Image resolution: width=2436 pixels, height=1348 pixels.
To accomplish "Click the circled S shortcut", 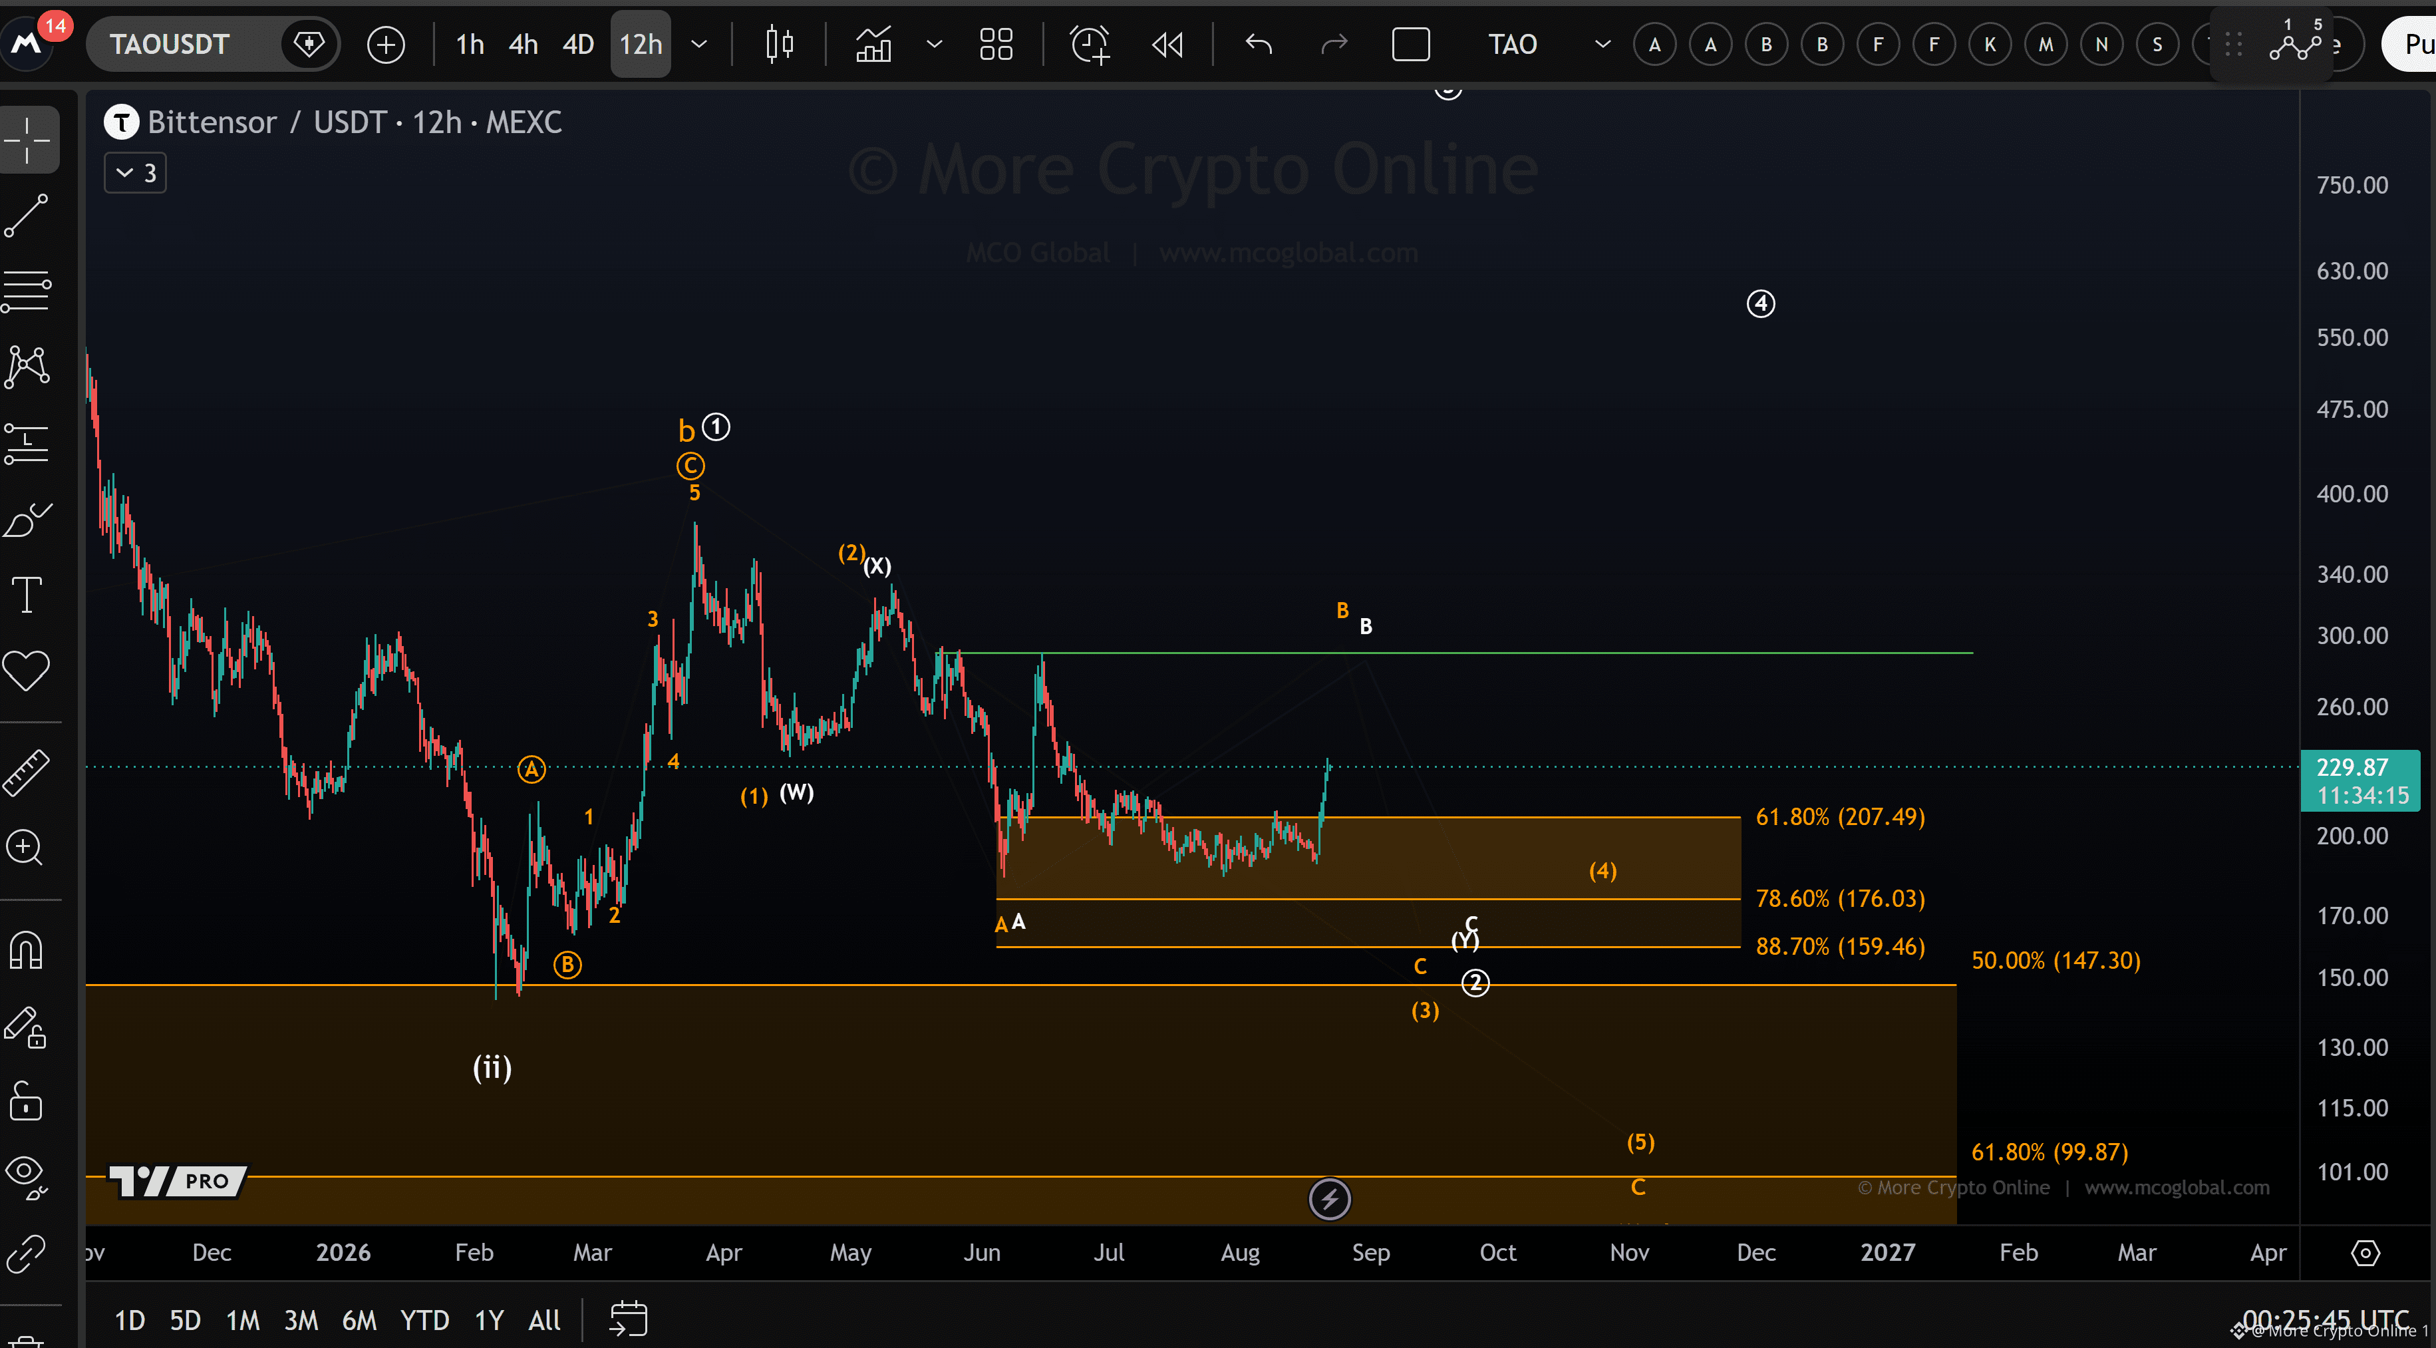I will tap(2157, 45).
